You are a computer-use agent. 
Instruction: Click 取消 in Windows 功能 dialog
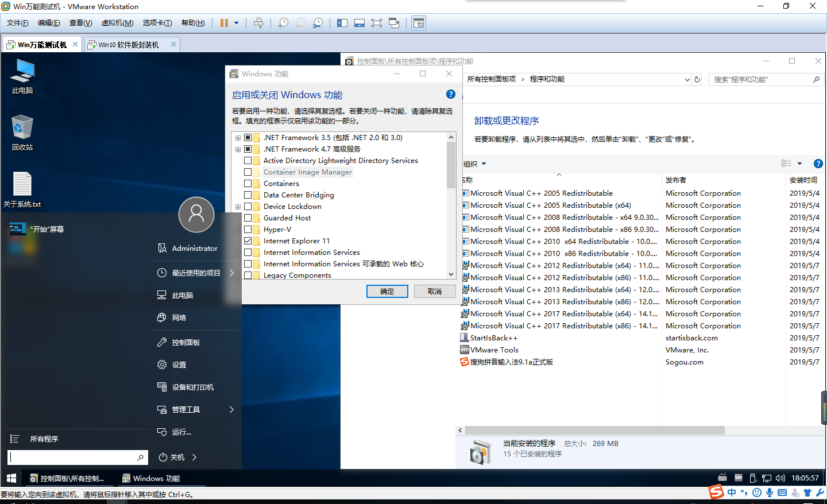[x=435, y=292]
